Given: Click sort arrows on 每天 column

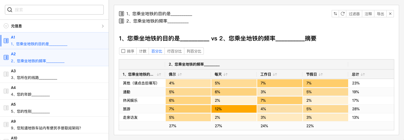Looking at the screenshot, I should coord(225,74).
